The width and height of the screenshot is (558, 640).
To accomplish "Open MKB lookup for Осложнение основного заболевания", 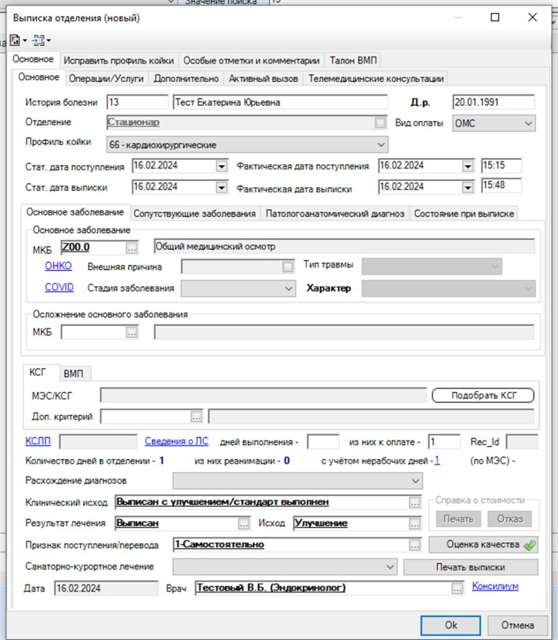I will click(x=131, y=332).
